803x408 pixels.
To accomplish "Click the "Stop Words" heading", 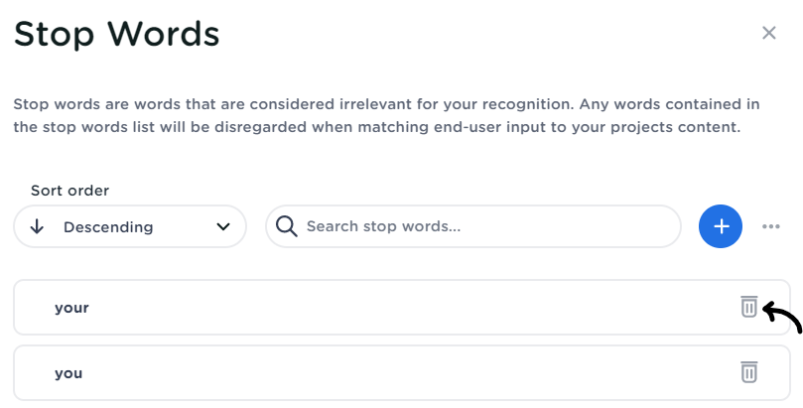I will tap(116, 34).
